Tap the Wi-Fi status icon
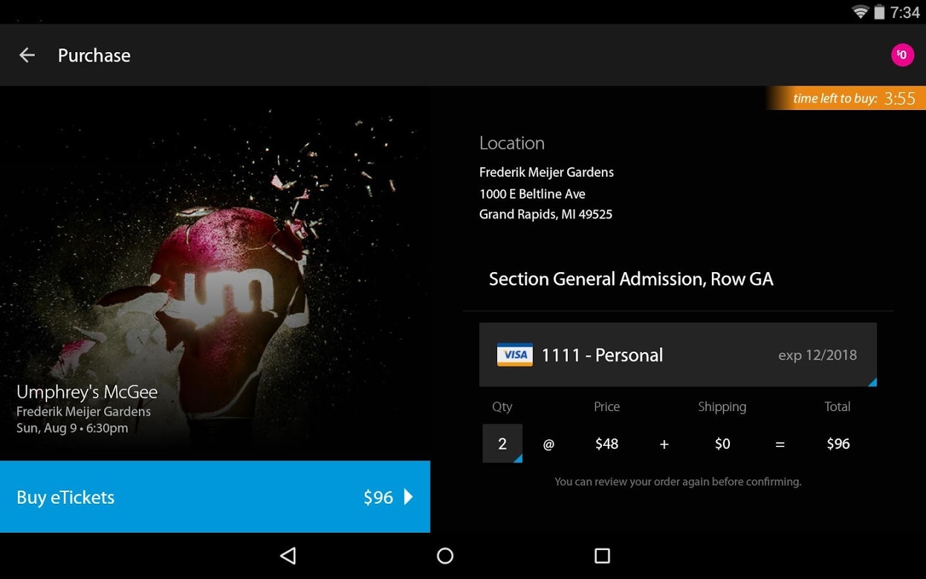 click(860, 12)
